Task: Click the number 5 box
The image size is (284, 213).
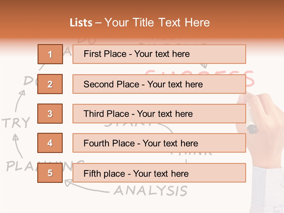Action: pyautogui.click(x=50, y=172)
